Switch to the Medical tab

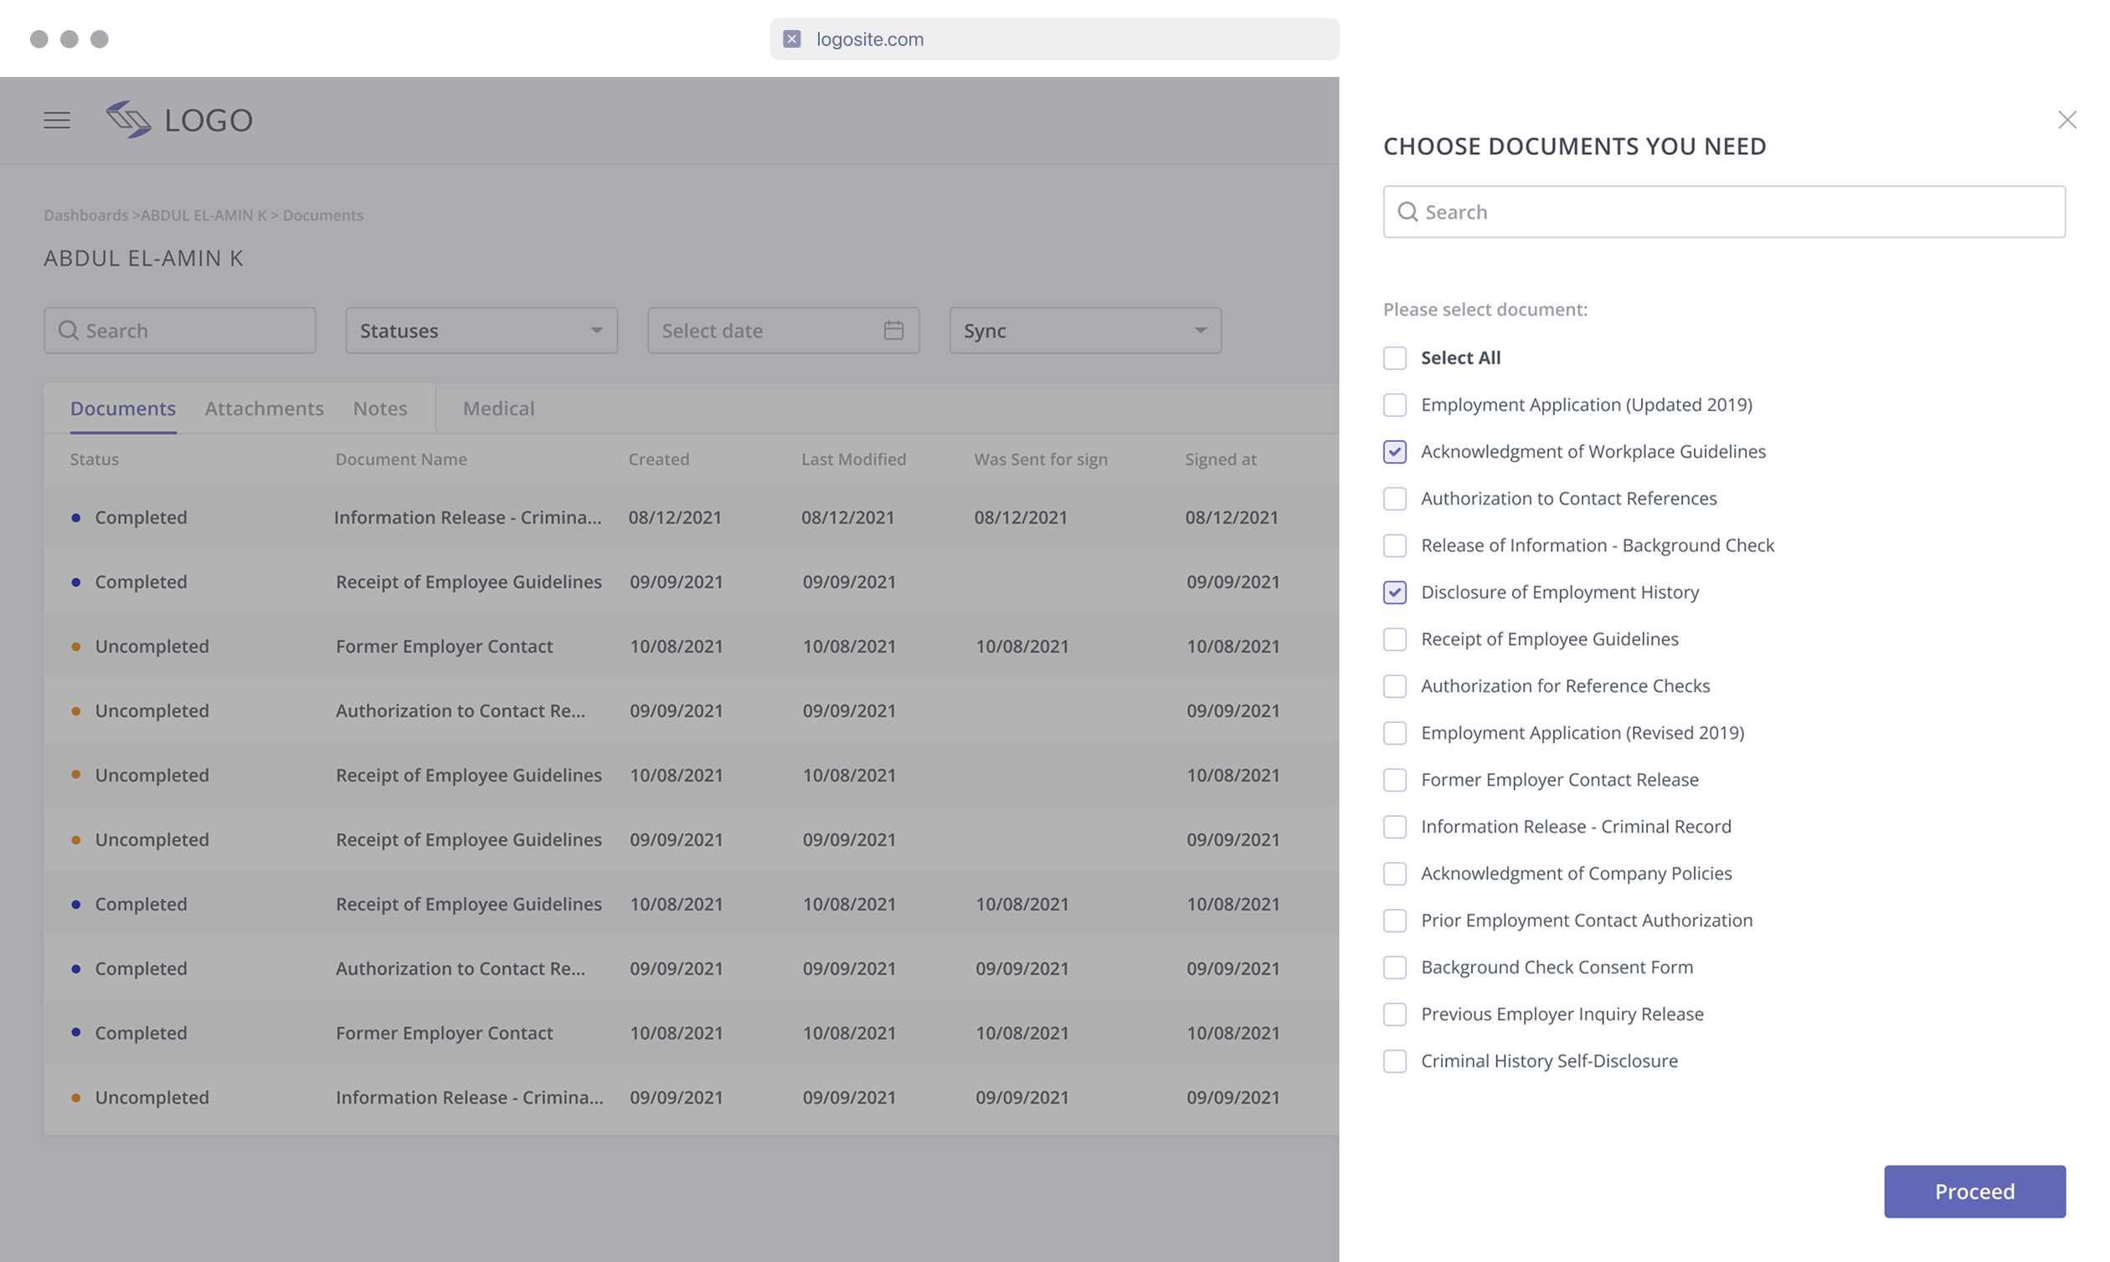point(498,408)
